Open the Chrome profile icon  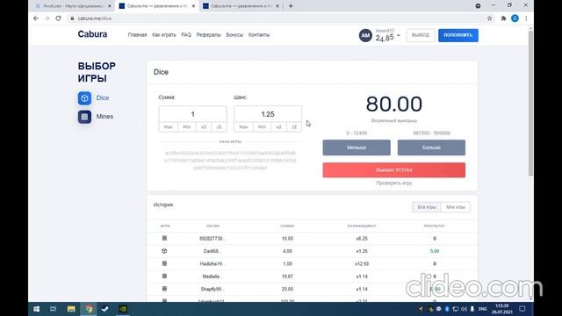(515, 18)
